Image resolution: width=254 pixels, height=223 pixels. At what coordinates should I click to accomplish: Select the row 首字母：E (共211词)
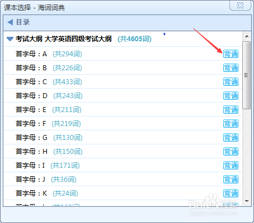pos(123,110)
